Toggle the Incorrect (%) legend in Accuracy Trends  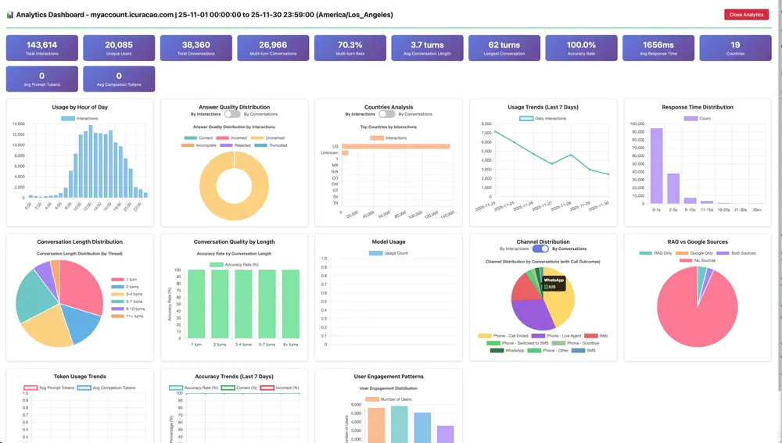280,388
